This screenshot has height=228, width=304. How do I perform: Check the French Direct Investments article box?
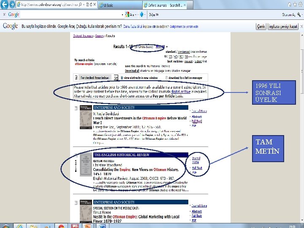(76, 108)
